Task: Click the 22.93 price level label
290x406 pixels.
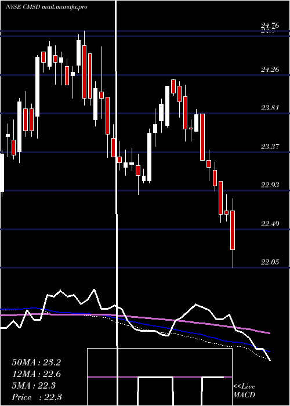Action: [270, 185]
